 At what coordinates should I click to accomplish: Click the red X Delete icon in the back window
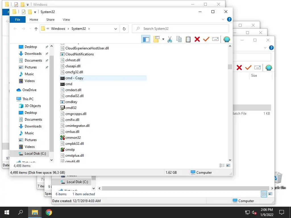239,68
